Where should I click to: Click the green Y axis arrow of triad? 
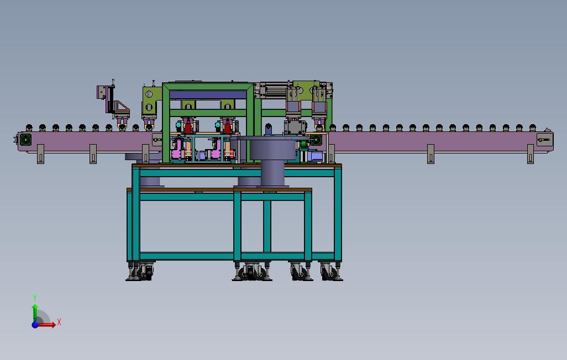pyautogui.click(x=35, y=313)
